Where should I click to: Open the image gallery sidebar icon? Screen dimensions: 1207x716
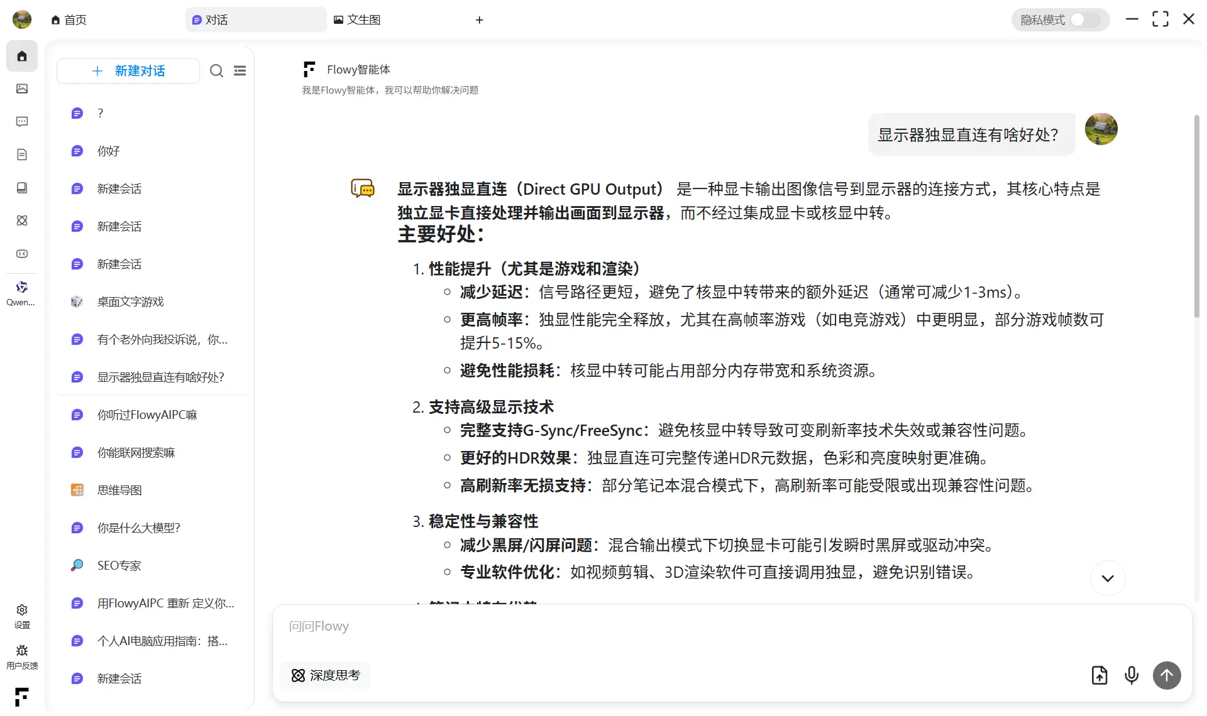(x=22, y=89)
